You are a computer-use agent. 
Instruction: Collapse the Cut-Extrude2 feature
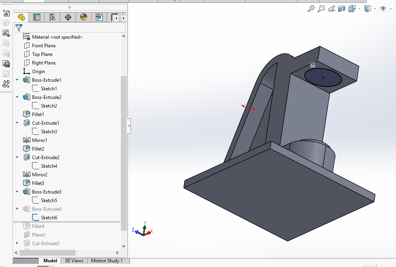click(x=17, y=158)
